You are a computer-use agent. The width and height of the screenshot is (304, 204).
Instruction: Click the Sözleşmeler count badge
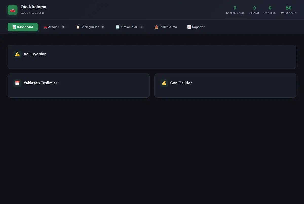click(103, 27)
